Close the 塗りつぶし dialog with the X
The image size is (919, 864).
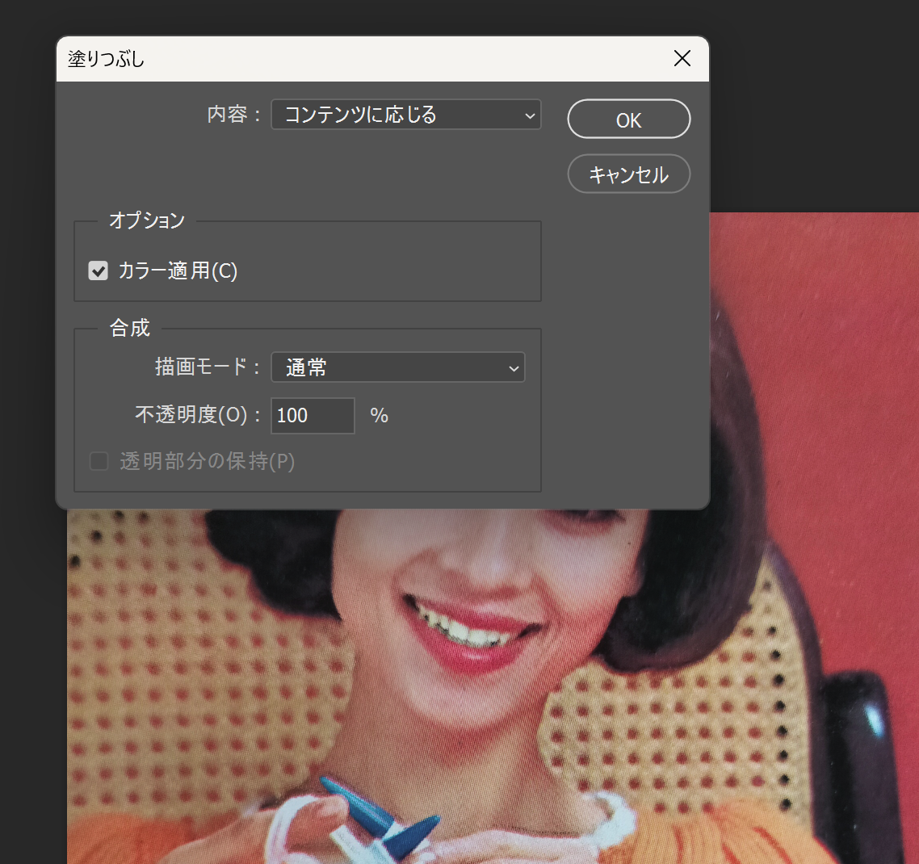(682, 58)
